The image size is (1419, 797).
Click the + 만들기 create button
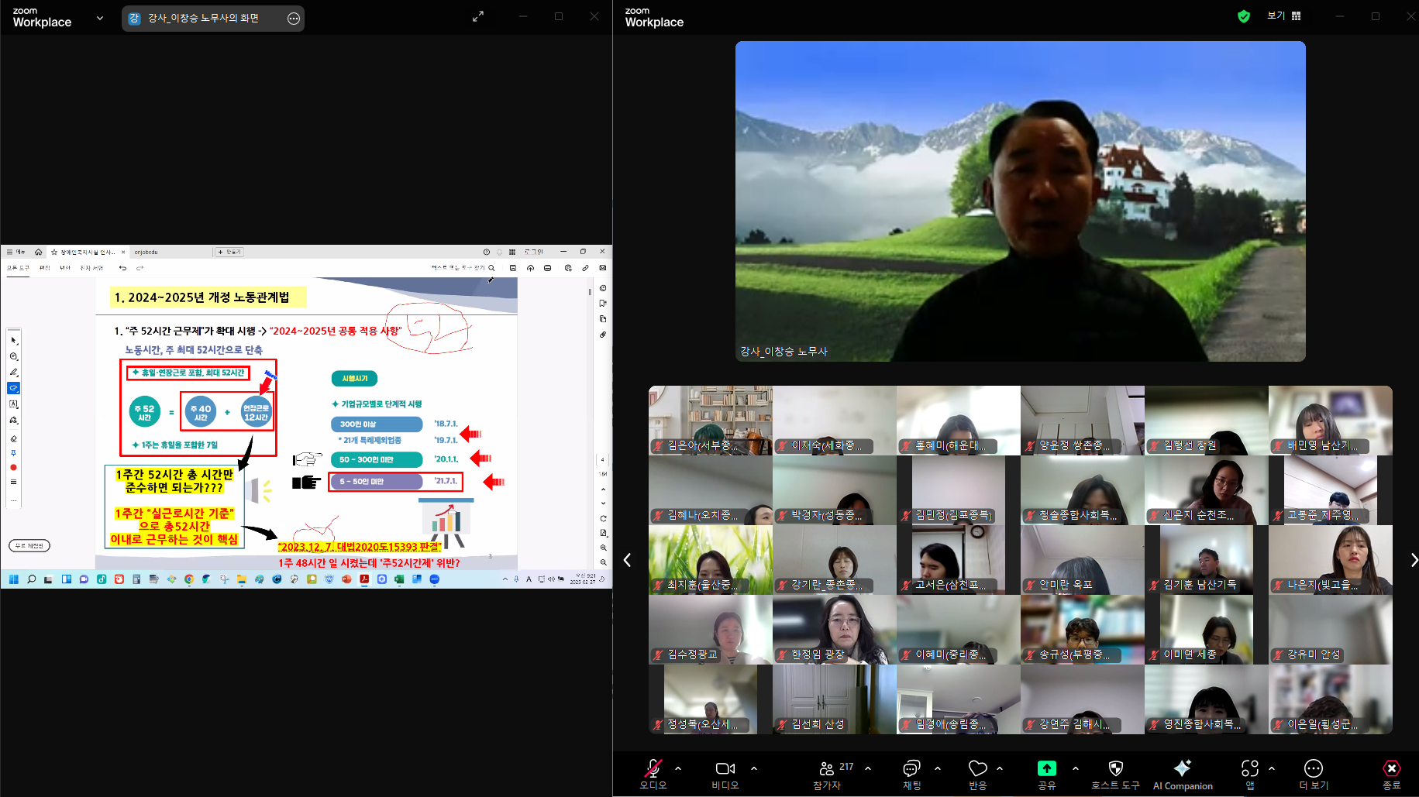tap(229, 252)
